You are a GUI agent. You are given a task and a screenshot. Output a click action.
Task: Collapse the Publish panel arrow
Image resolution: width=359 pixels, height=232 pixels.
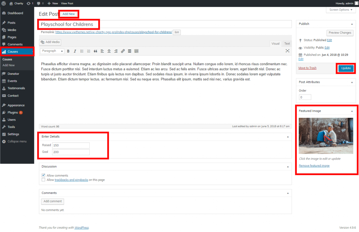coord(352,24)
